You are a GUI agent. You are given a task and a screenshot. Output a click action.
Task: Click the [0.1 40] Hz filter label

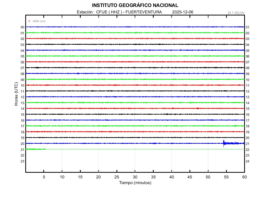tap(236, 13)
